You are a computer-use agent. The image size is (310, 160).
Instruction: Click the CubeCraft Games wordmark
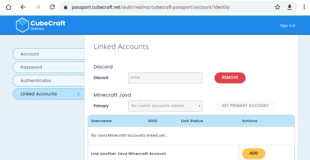[48, 25]
